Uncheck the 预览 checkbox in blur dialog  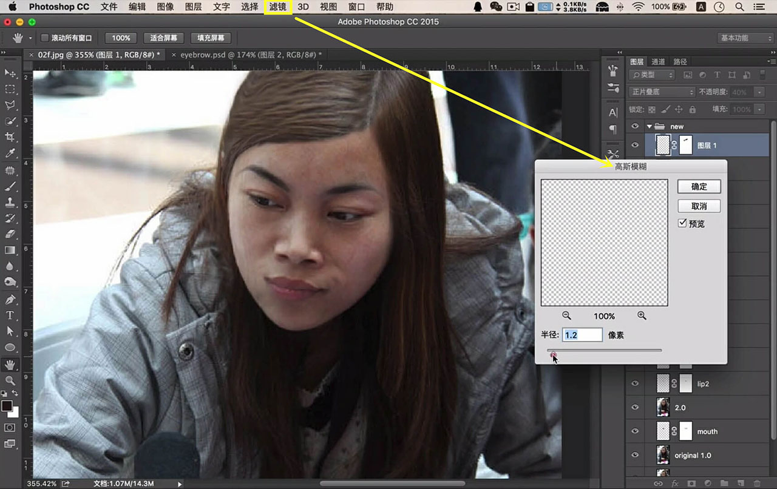tap(682, 223)
